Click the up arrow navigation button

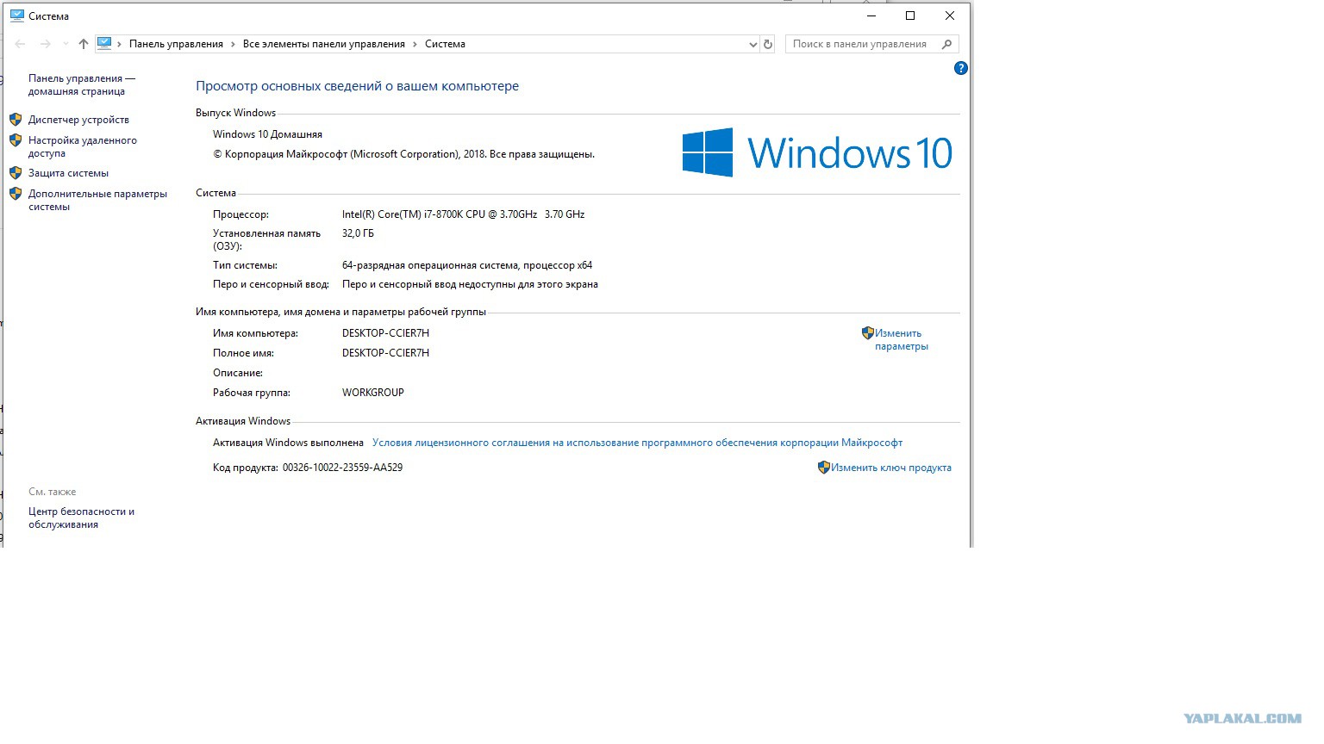point(84,44)
